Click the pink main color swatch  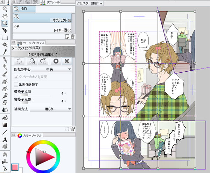[15, 167]
